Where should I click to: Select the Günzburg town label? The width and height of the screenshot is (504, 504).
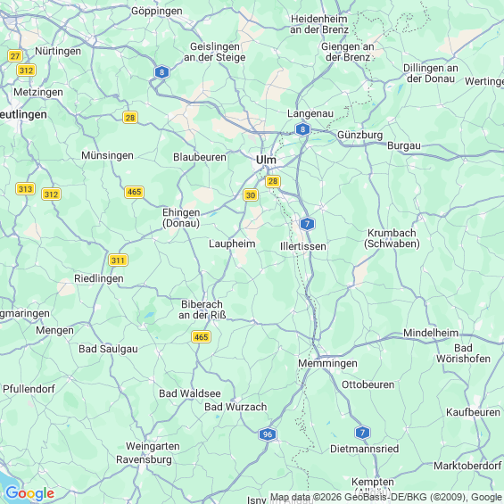(x=359, y=135)
